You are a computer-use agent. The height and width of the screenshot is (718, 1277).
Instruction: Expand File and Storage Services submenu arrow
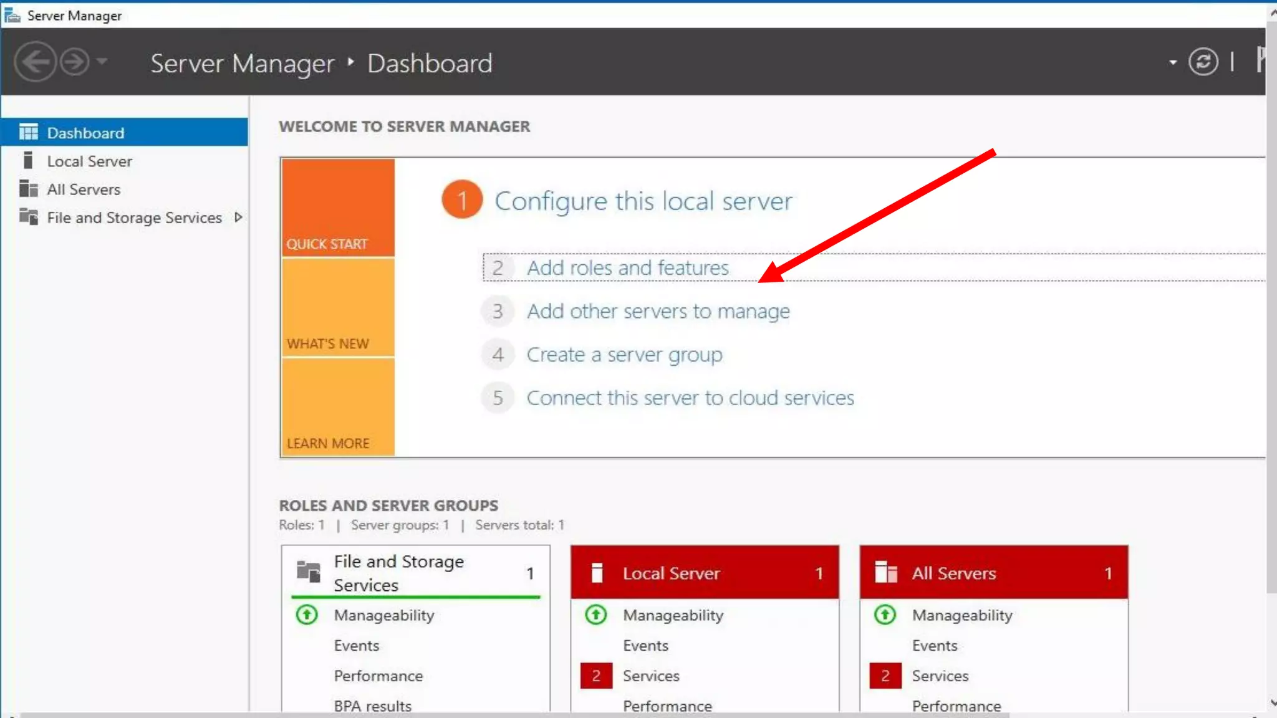[x=238, y=218]
